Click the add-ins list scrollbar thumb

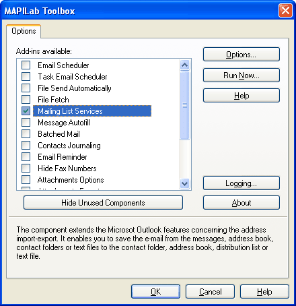coord(185,105)
